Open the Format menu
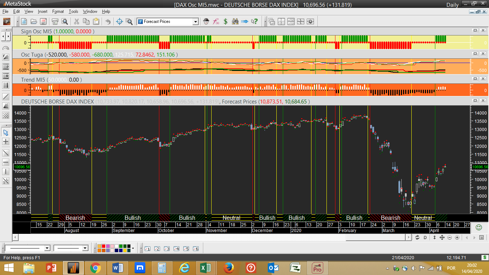This screenshot has width=489, height=275. tap(58, 11)
